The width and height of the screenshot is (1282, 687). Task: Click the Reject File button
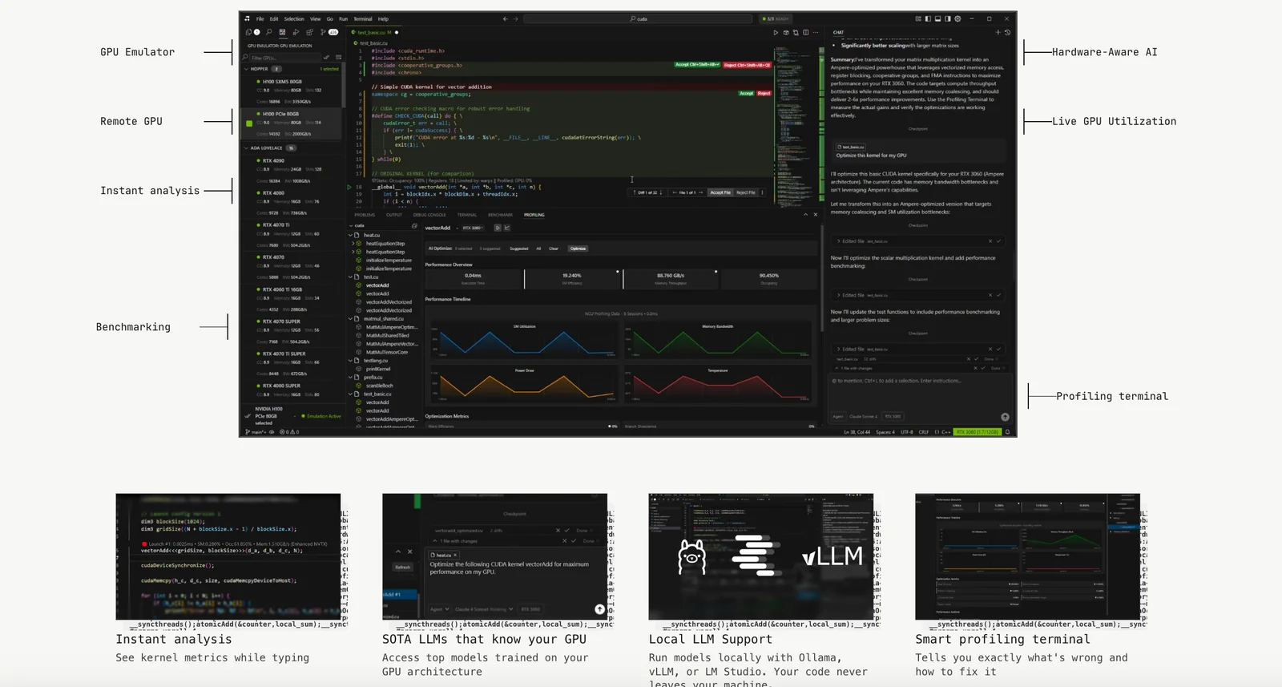point(745,192)
